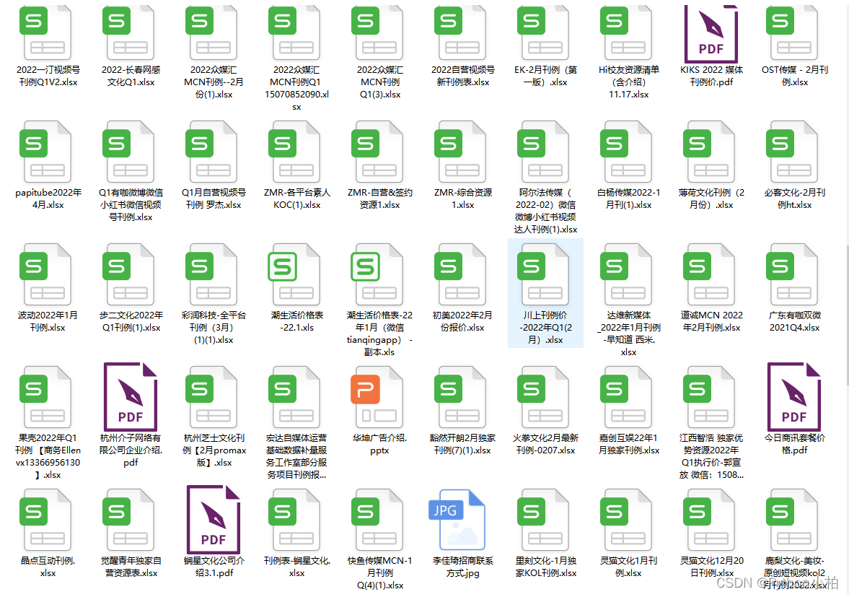This screenshot has width=849, height=597.
Task: Select the 快鱼传媒MCN-1月刊例Q(4)(1).xlsx icon
Action: coord(377,520)
